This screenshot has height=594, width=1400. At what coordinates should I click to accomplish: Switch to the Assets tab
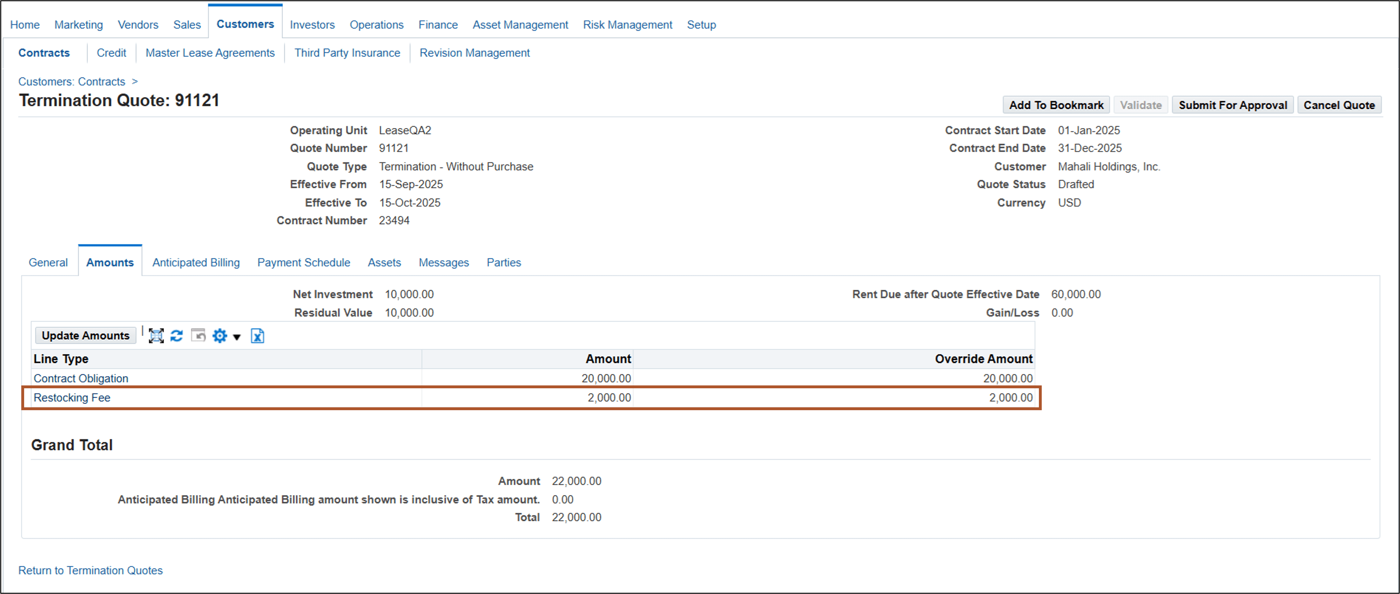tap(384, 263)
